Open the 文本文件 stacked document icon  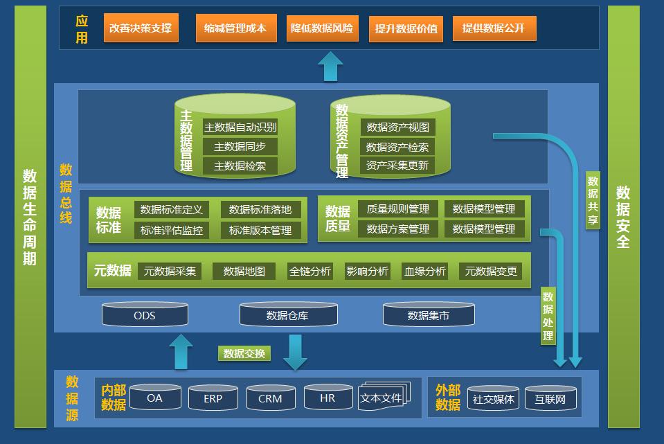click(384, 396)
